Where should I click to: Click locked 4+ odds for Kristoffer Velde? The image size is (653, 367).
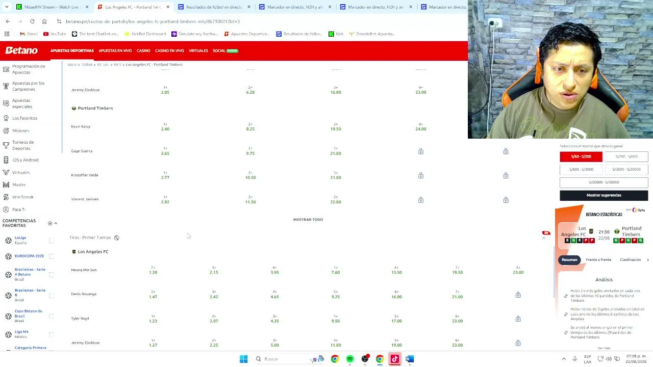[x=421, y=175]
